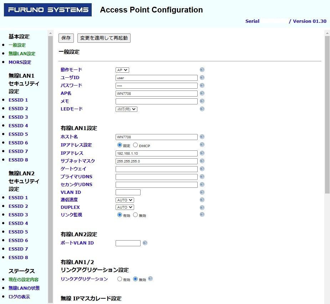Click help icon beside 動作モード
Screen dimensions: 330x304
202,70
